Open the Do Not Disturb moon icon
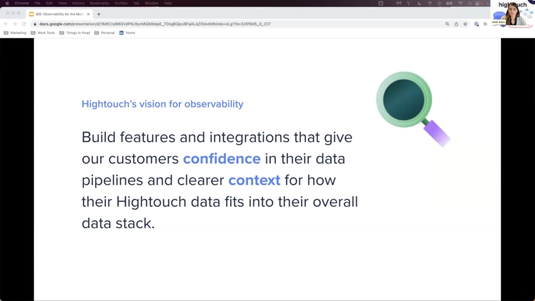The width and height of the screenshot is (535, 301). click(419, 3)
